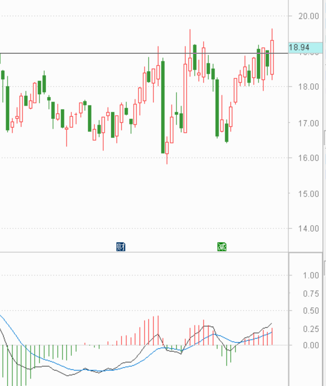
Task: Click the tall green candlestick dropping to 16
Action: coord(163,106)
